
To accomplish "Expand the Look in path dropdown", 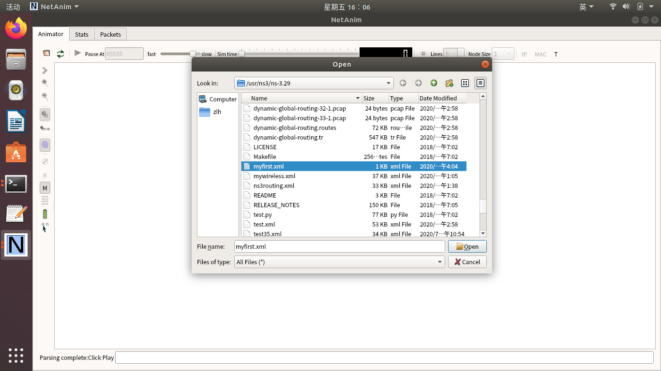I will point(388,83).
